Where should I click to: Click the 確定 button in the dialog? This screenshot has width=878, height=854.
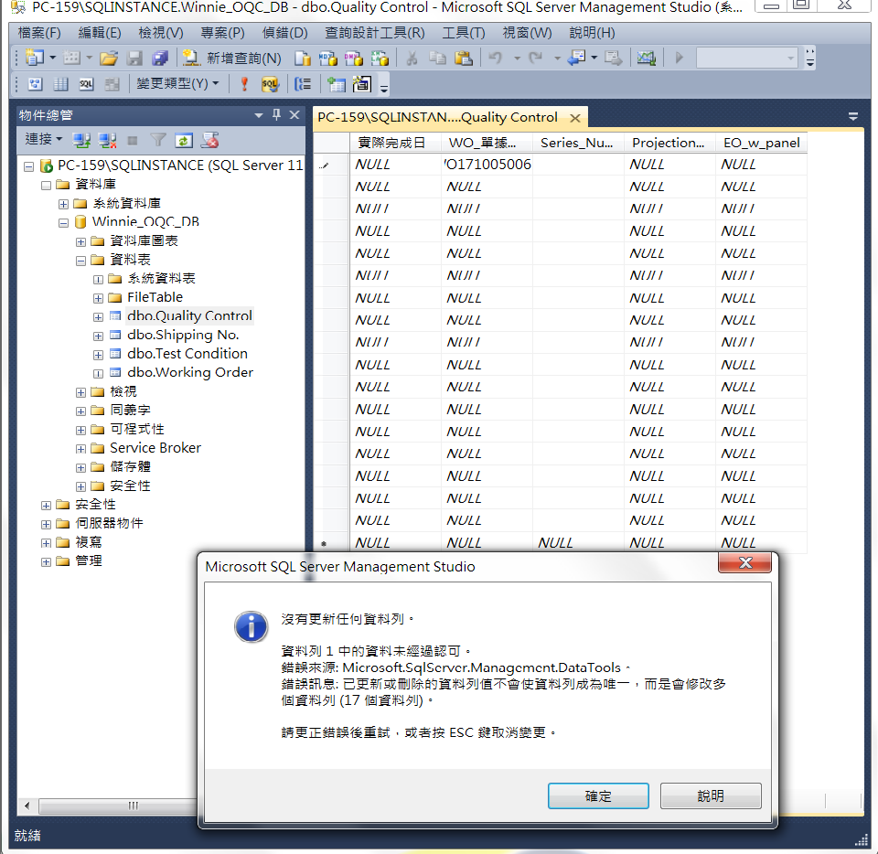point(598,795)
